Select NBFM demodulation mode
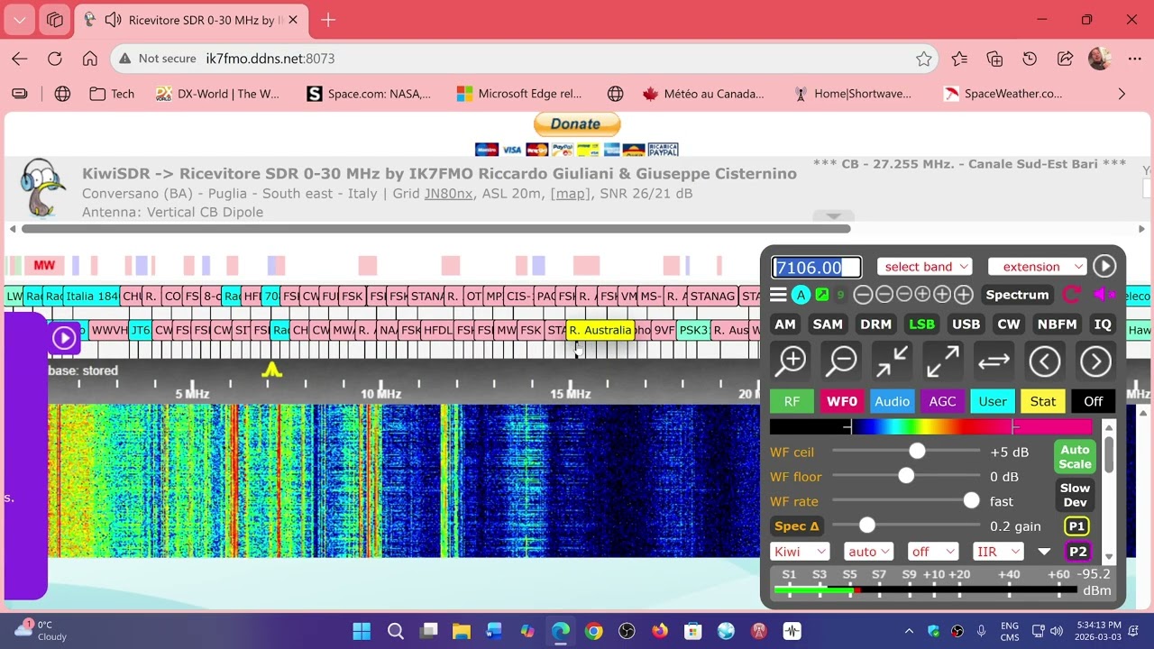This screenshot has width=1154, height=649. [x=1058, y=324]
